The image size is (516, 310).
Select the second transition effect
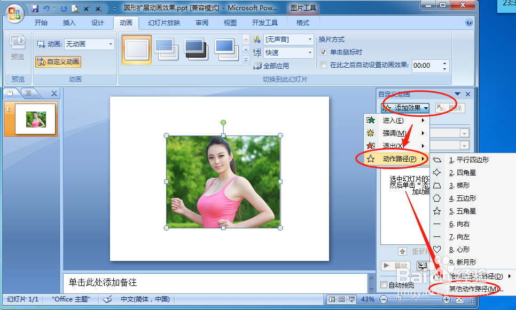click(x=167, y=49)
